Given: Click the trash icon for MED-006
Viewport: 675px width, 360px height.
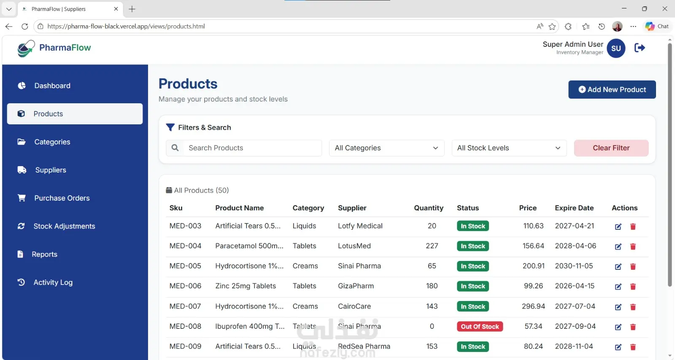Looking at the screenshot, I should pyautogui.click(x=633, y=287).
